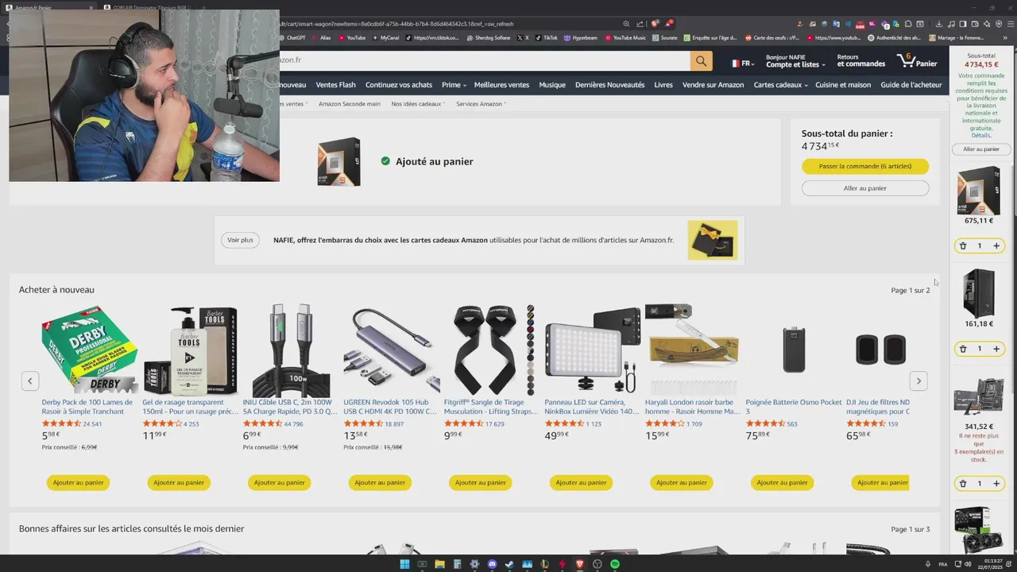Go to Meilleures ventes
This screenshot has width=1017, height=572.
(x=501, y=85)
